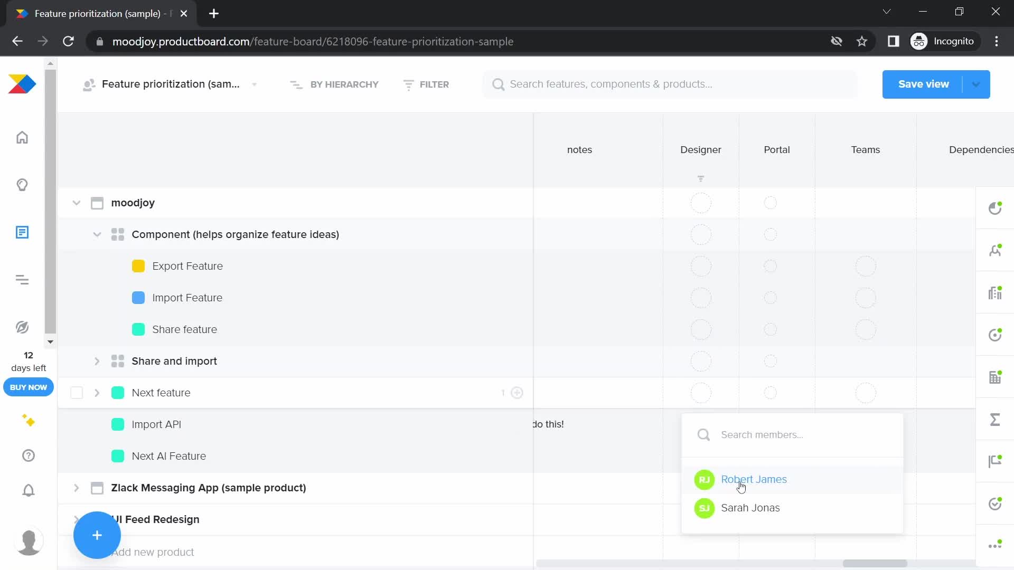Toggle Portal circle for Export Feature
The width and height of the screenshot is (1014, 570).
click(771, 266)
